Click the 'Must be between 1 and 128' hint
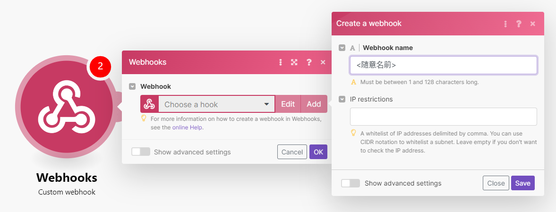This screenshot has height=212, width=556. pos(419,82)
